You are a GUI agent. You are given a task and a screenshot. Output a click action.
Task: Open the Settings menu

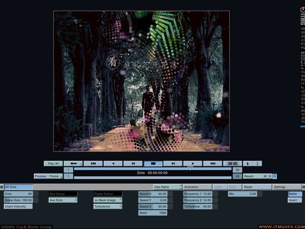(287, 187)
